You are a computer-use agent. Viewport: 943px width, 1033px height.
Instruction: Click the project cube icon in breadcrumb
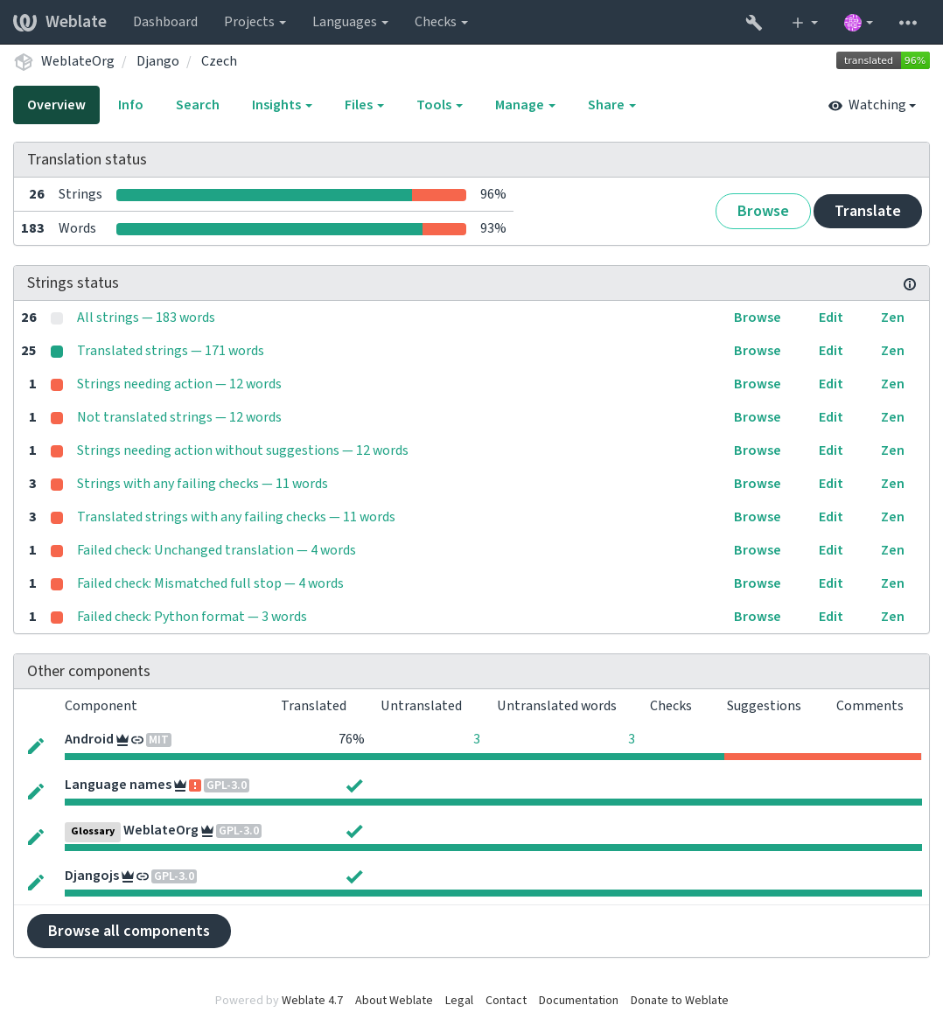pyautogui.click(x=24, y=61)
